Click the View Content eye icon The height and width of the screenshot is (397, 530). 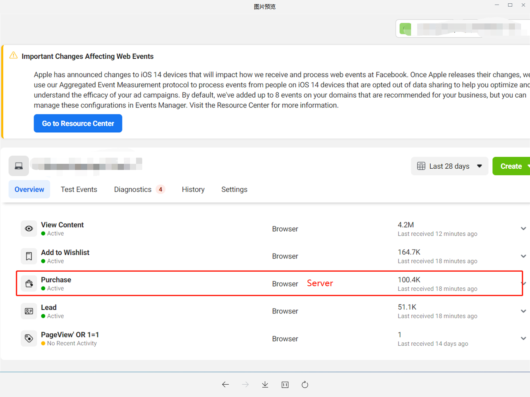[29, 229]
